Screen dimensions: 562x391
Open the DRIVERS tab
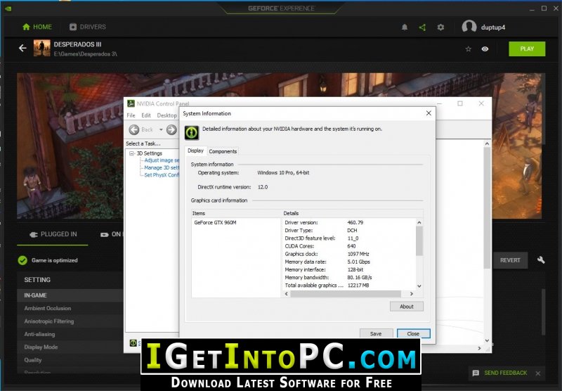tap(88, 27)
